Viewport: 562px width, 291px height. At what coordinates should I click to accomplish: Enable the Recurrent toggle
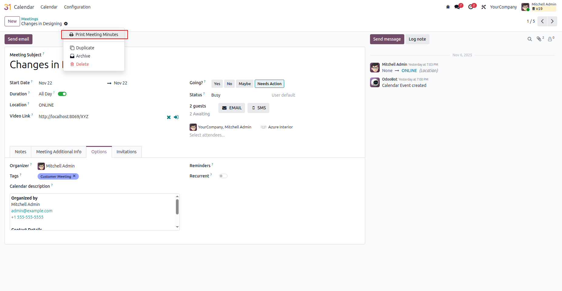pos(223,176)
